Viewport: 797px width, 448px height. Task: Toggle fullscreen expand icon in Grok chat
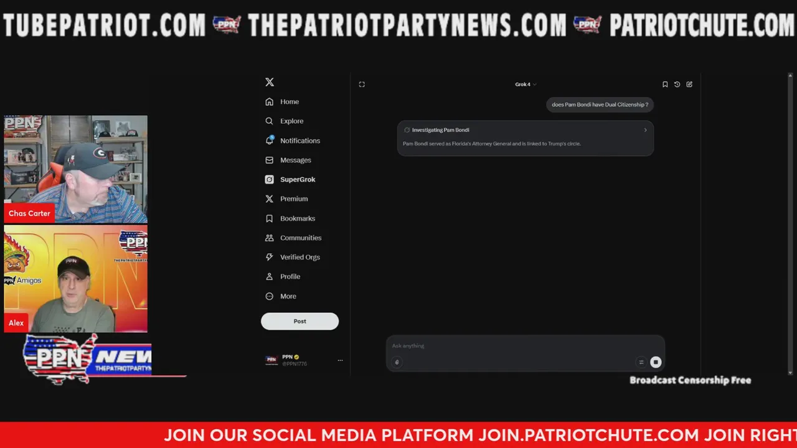point(362,85)
